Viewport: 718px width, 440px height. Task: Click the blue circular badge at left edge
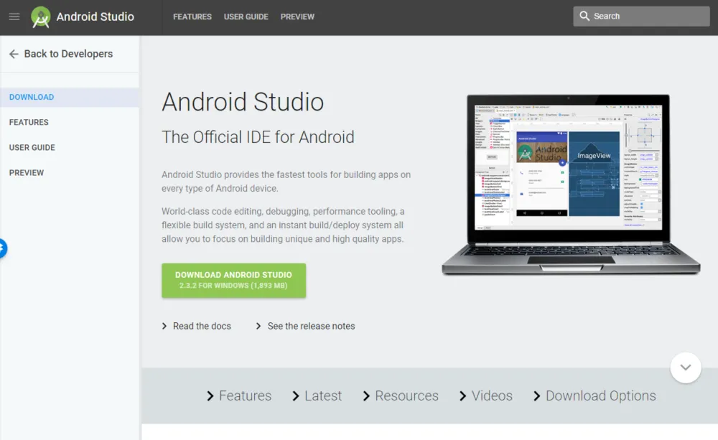tap(3, 248)
